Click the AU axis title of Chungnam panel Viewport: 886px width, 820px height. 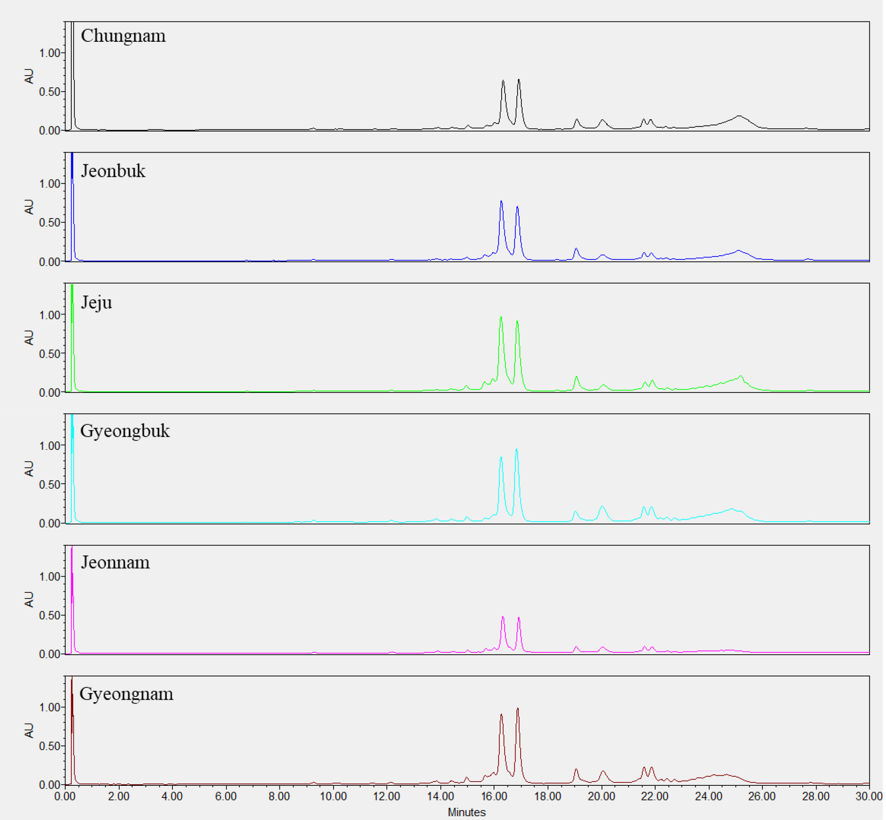[x=29, y=76]
